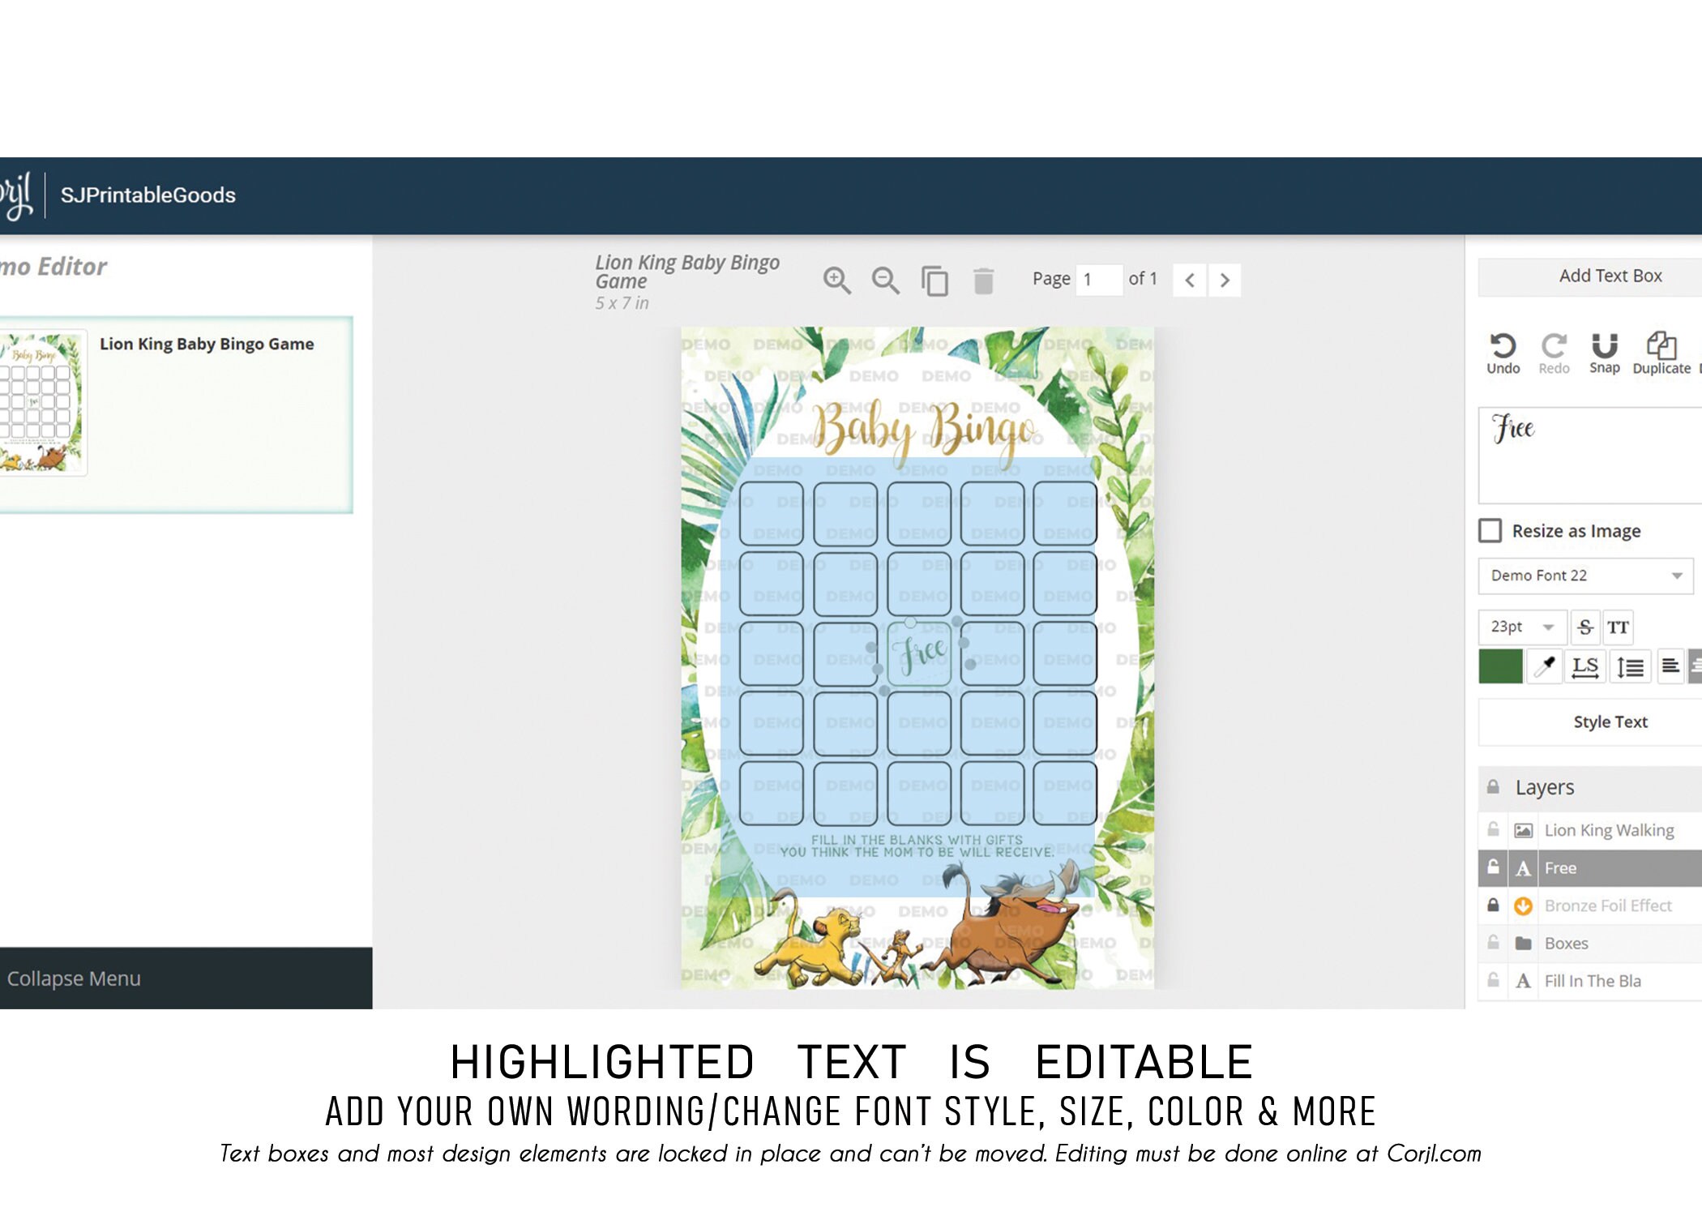
Task: Duplicate the selected element
Action: [x=1661, y=354]
